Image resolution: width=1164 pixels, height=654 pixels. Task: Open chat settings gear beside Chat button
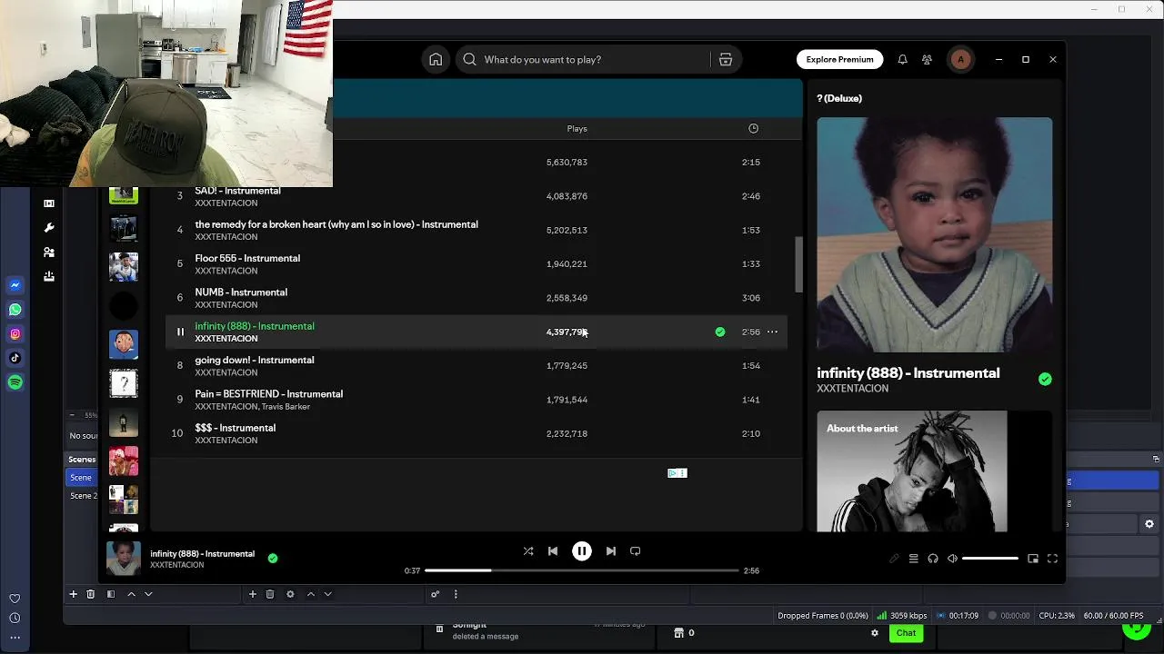[875, 633]
